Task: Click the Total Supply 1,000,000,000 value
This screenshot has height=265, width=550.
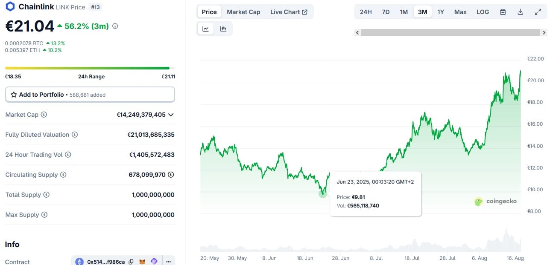Action: 153,195
